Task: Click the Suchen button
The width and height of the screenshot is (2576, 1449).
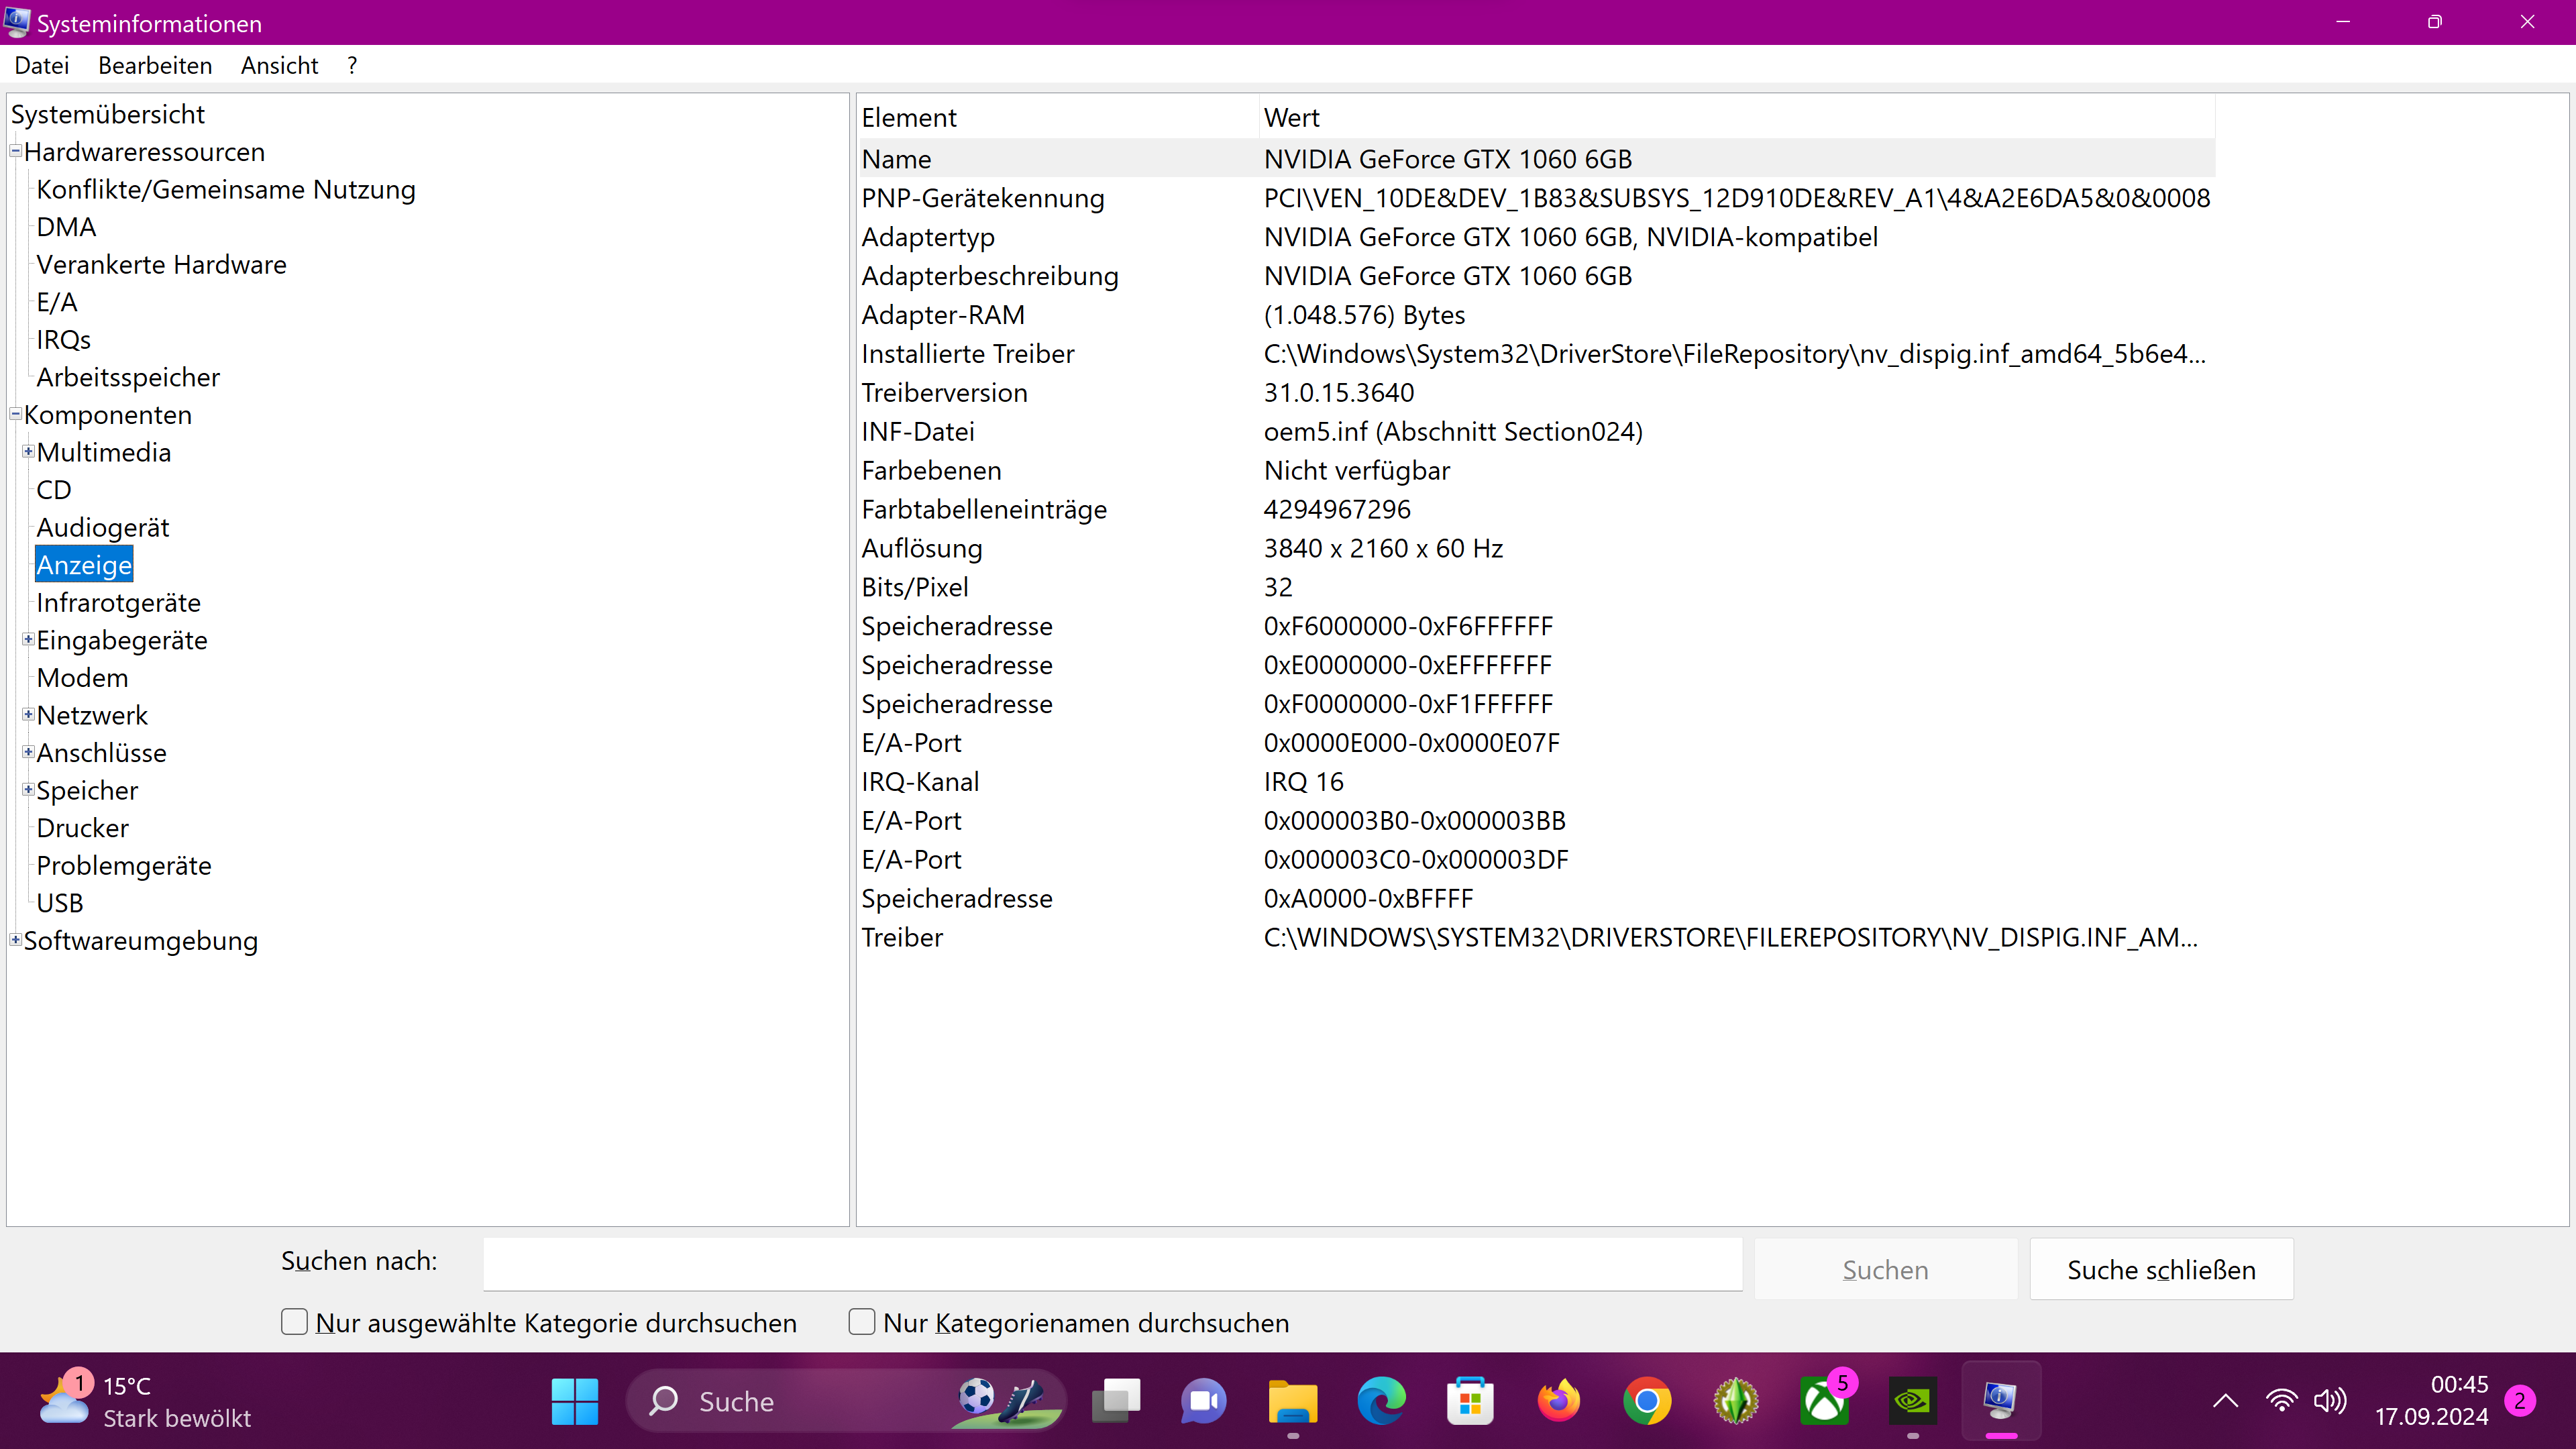Action: [x=1884, y=1268]
